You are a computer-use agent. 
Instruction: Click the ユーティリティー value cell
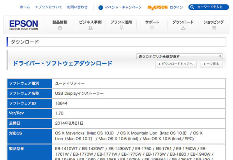click(x=139, y=83)
